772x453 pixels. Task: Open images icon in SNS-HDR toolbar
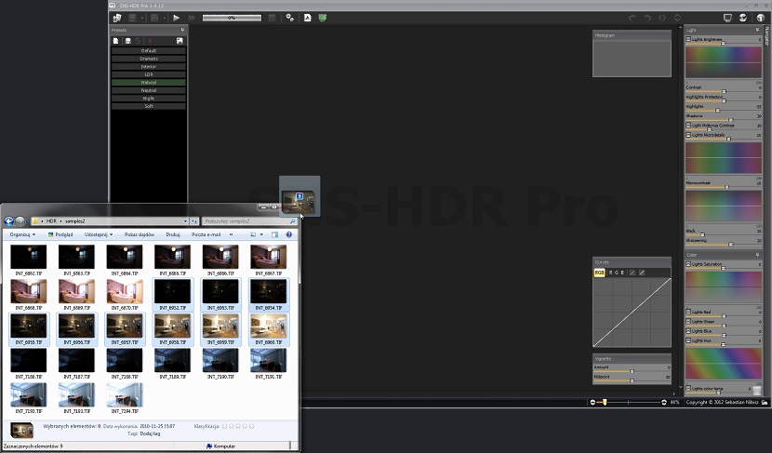pyautogui.click(x=117, y=18)
